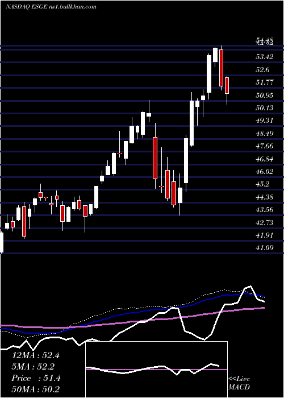
Task: Click the 49.31 price axis label
Action: pos(265,121)
